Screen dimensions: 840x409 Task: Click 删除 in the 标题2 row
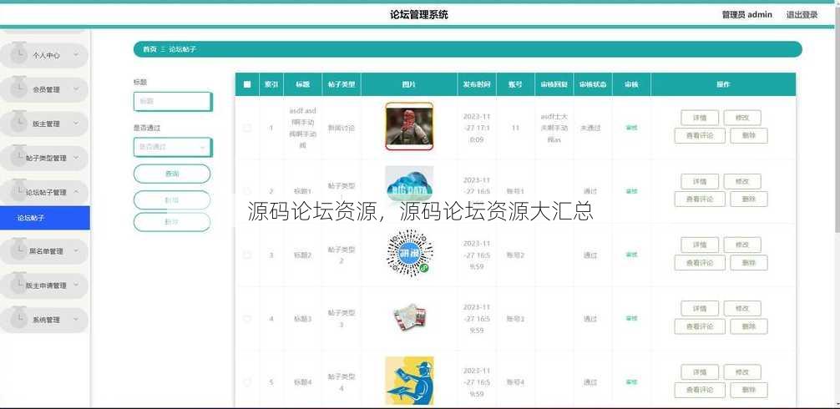(748, 263)
